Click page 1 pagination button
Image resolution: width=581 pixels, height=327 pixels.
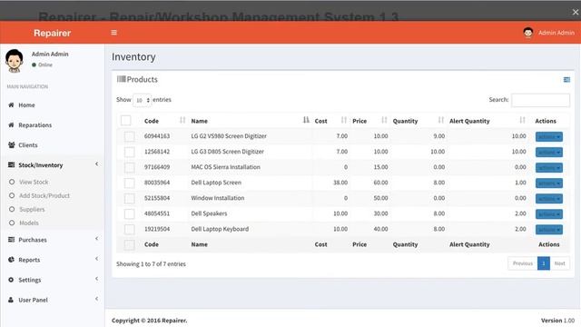point(544,263)
